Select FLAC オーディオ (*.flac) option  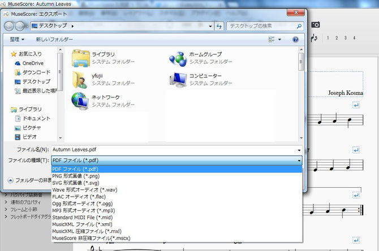(x=177, y=197)
